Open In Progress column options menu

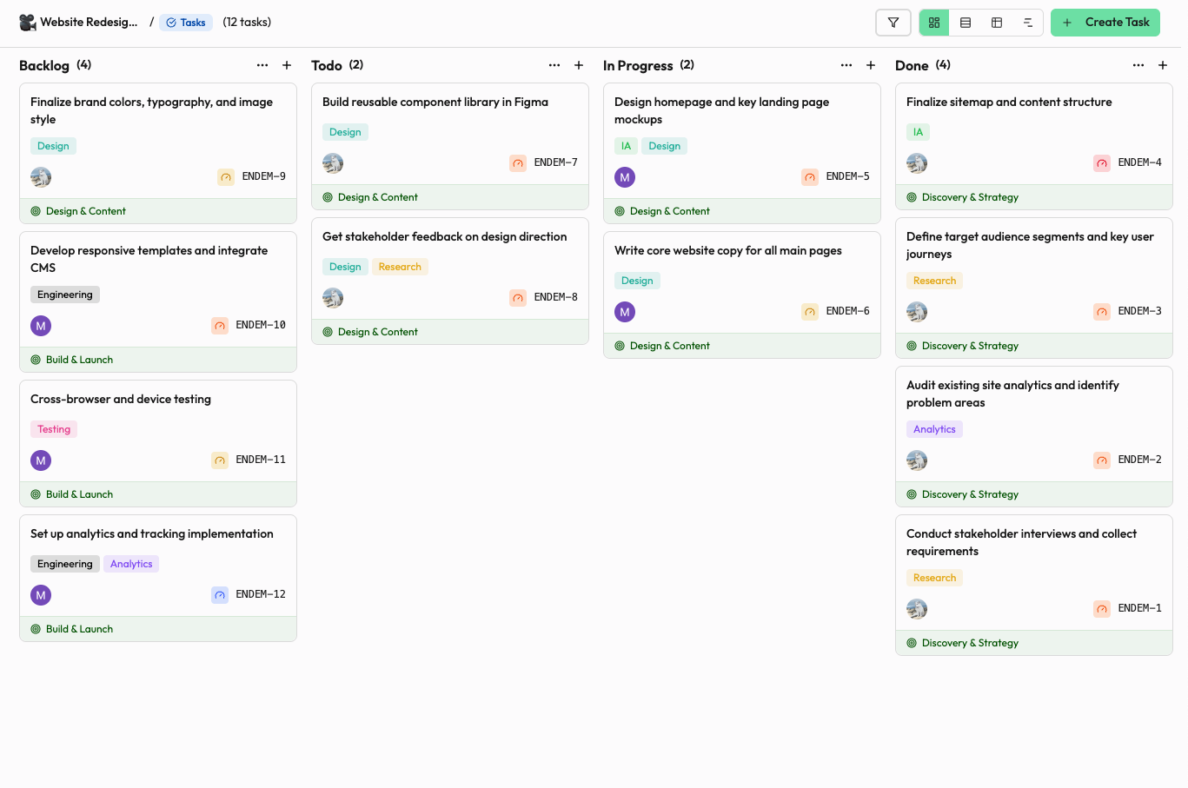(x=846, y=65)
